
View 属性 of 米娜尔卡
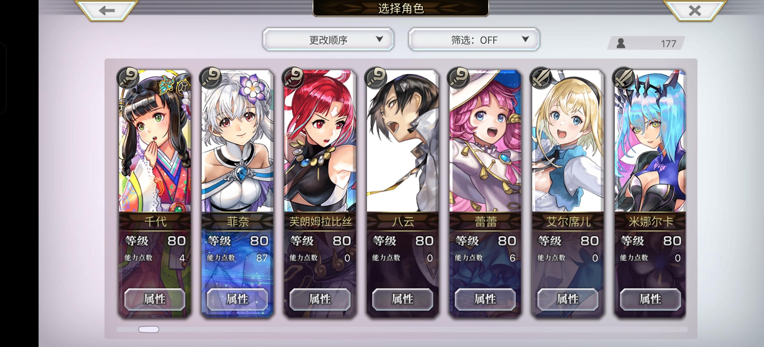pos(650,299)
